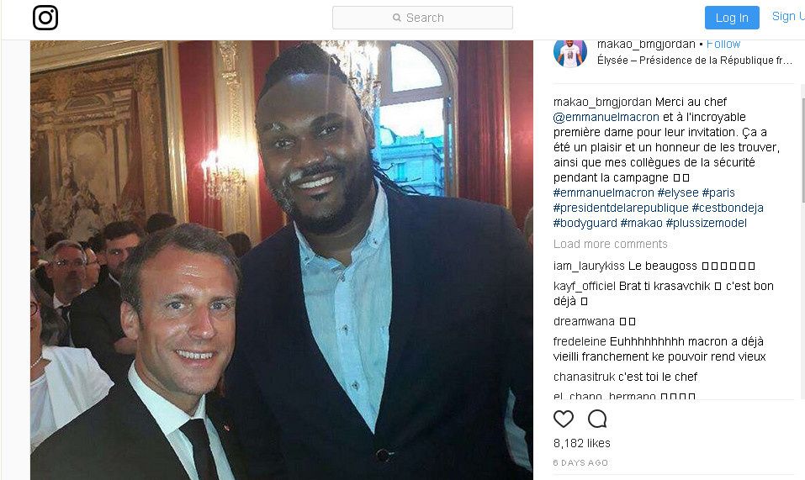Visit the @emmanuelmacron mention
The height and width of the screenshot is (480, 805).
point(606,117)
